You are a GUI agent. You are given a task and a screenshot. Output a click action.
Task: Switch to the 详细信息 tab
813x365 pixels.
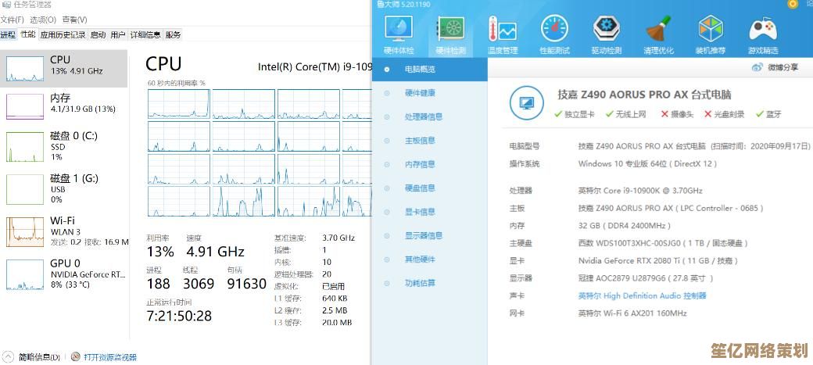tap(145, 34)
